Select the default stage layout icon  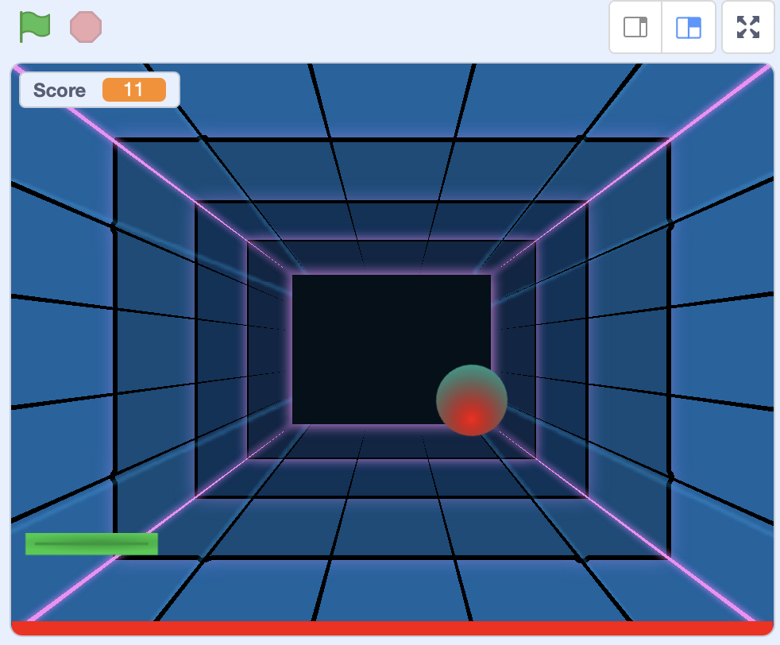click(687, 27)
